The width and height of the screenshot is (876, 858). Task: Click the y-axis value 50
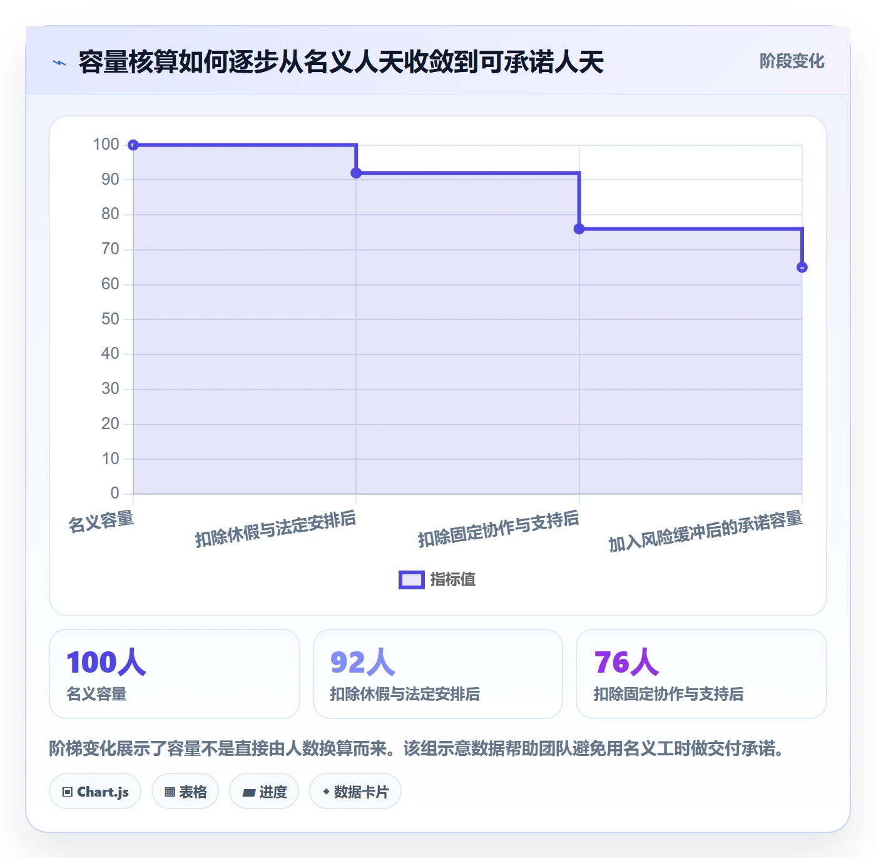110,319
